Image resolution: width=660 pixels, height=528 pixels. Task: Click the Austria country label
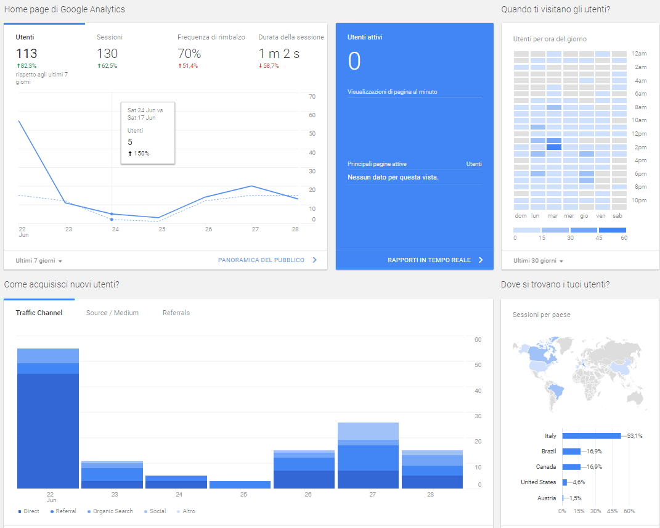pyautogui.click(x=547, y=498)
